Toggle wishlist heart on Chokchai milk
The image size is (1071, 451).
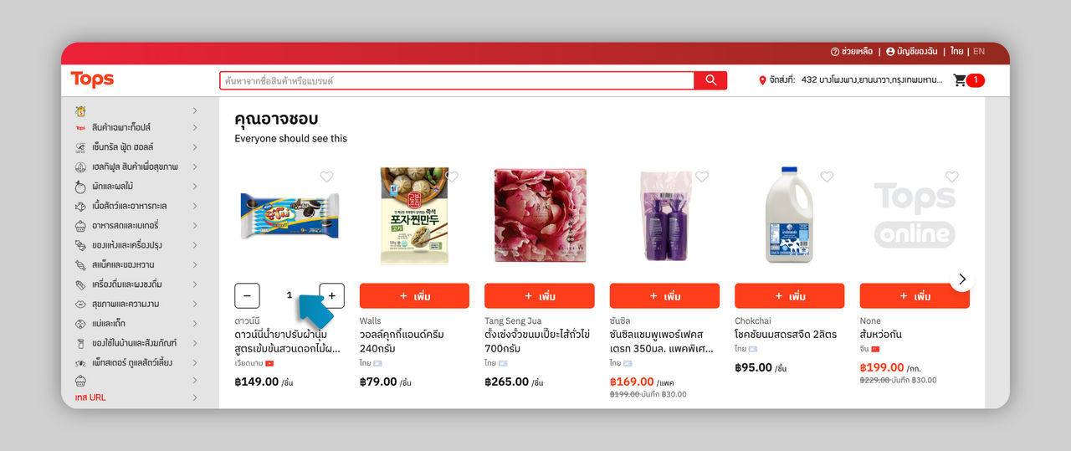(x=827, y=177)
